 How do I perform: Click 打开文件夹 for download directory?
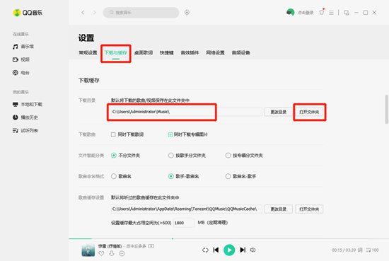click(309, 112)
